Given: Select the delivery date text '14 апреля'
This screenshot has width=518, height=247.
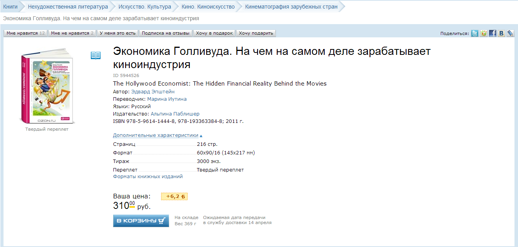Looking at the screenshot, I should coord(260,223).
